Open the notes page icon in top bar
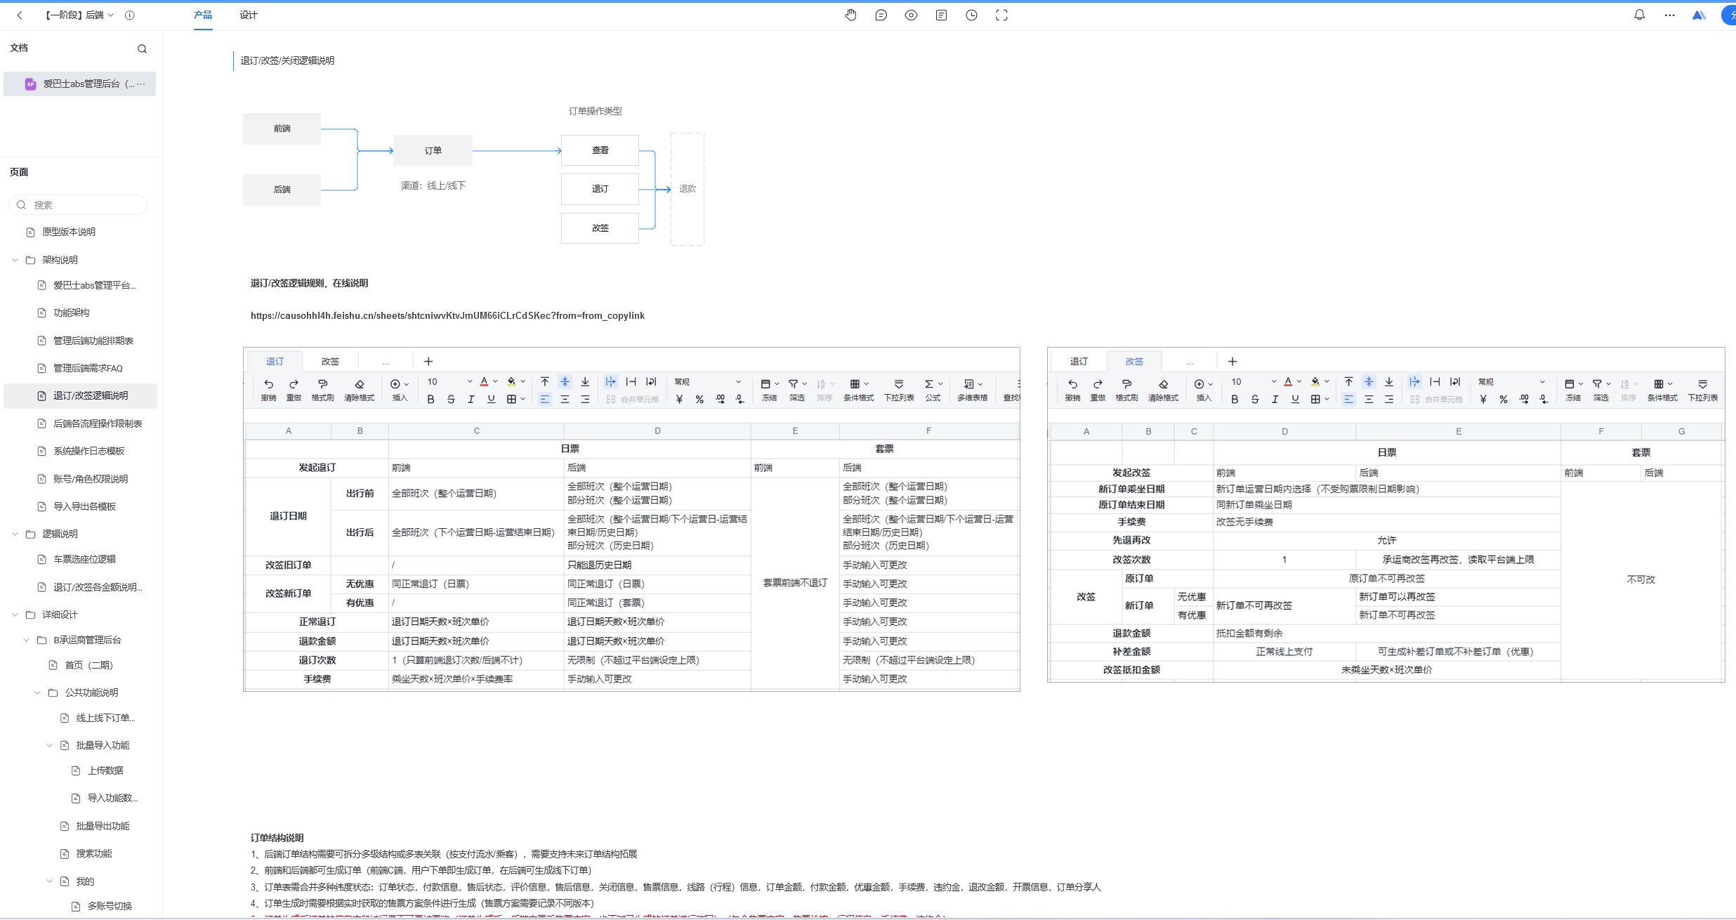The image size is (1736, 920). tap(941, 15)
